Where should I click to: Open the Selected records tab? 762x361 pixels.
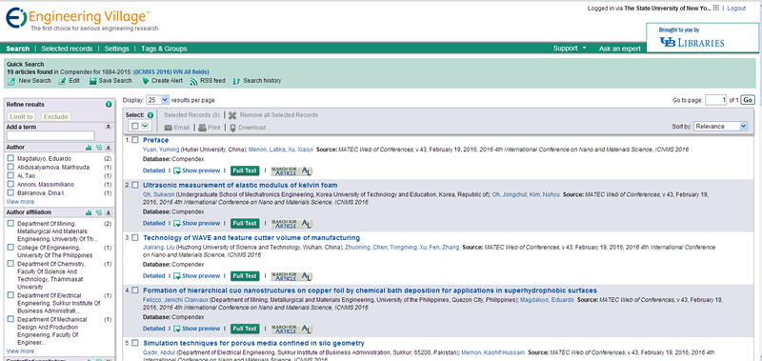point(67,49)
